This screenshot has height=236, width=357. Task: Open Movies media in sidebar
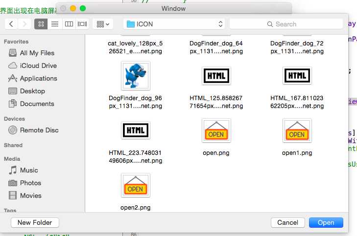25,195
